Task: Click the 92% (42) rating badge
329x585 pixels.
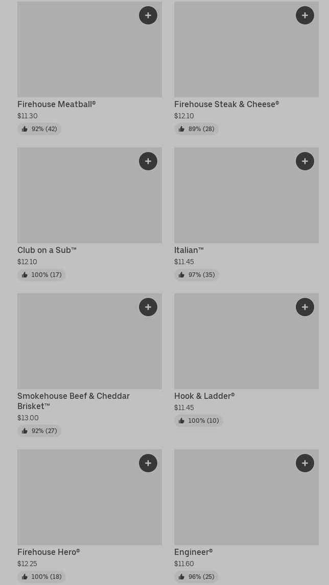Action: pyautogui.click(x=39, y=129)
